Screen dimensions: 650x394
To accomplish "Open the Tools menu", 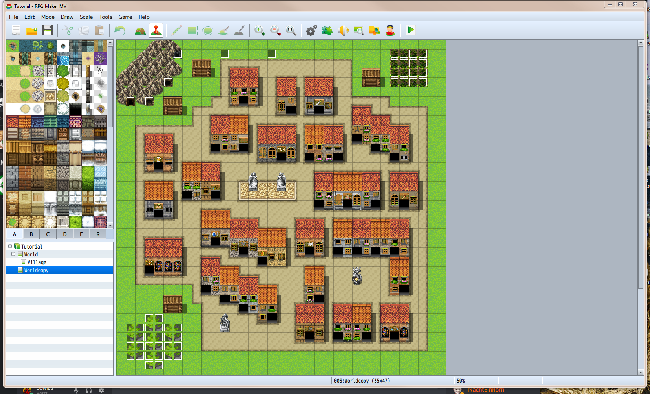I will click(106, 17).
